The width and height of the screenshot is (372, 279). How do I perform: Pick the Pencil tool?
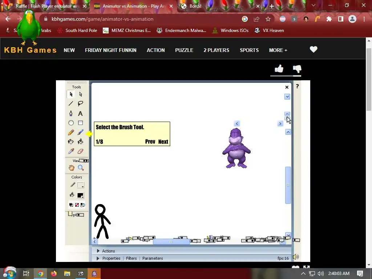tap(71, 132)
